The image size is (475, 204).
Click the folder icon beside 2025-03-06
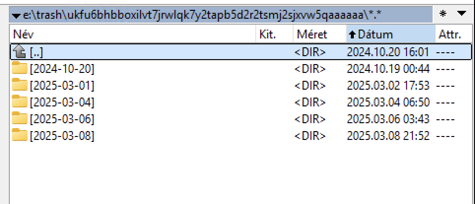[19, 119]
